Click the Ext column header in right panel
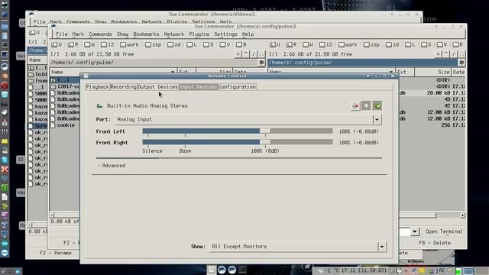 404,72
